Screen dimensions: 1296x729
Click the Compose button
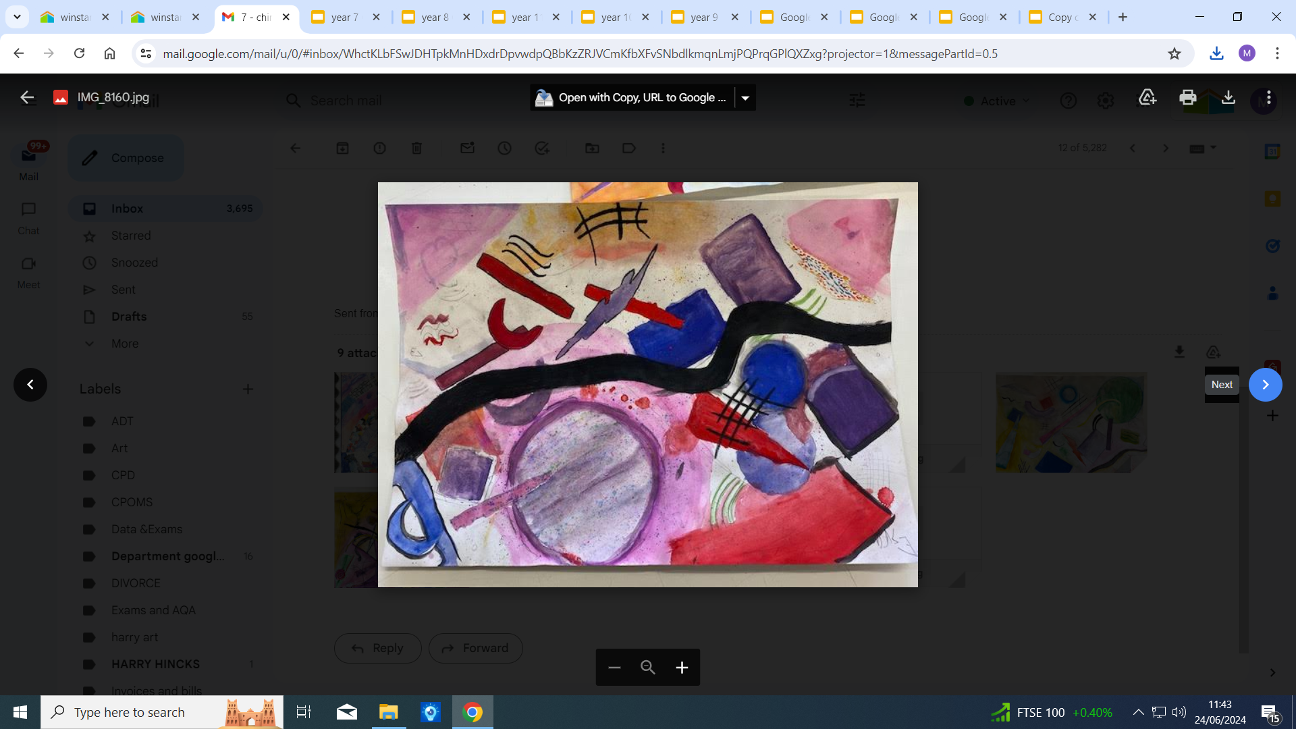coord(126,158)
